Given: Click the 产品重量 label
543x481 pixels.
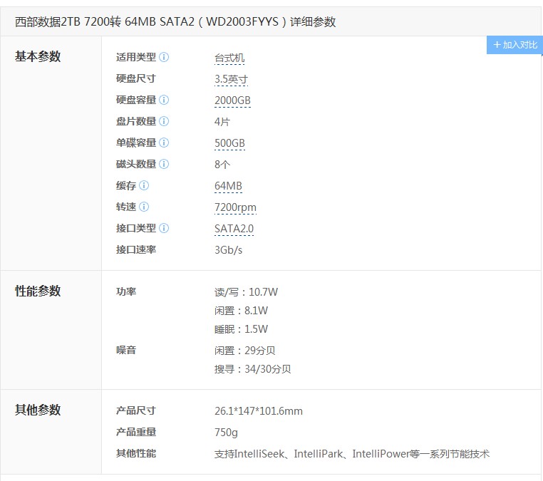Looking at the screenshot, I should tap(135, 432).
